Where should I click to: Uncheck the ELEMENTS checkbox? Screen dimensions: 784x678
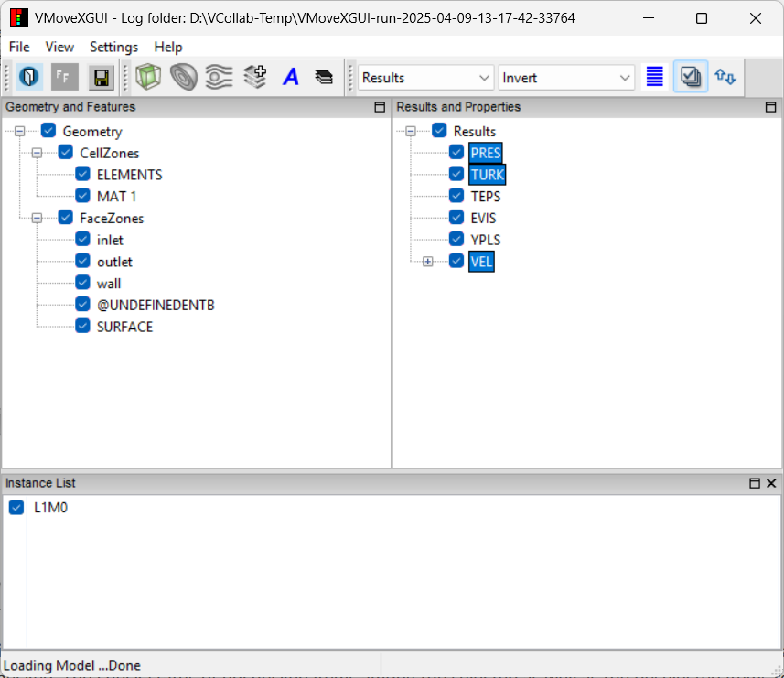tap(82, 174)
